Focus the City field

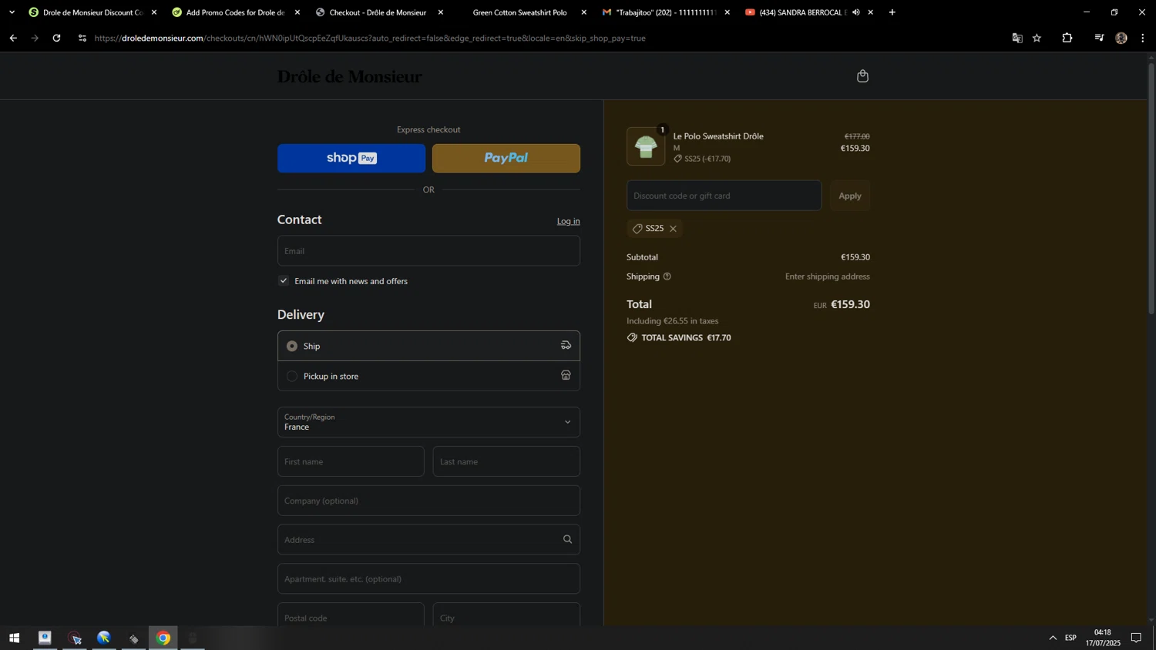pyautogui.click(x=506, y=615)
